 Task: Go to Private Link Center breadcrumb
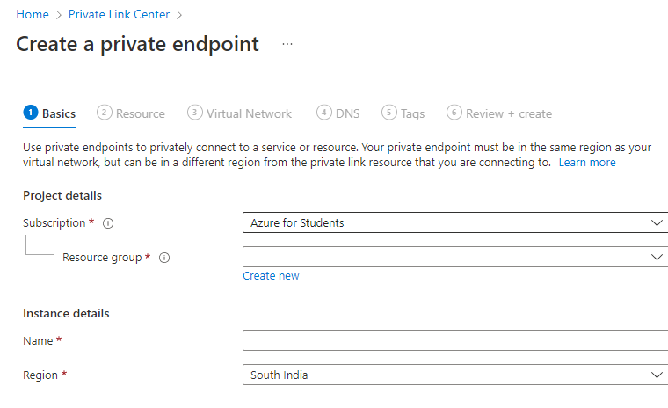(x=119, y=15)
